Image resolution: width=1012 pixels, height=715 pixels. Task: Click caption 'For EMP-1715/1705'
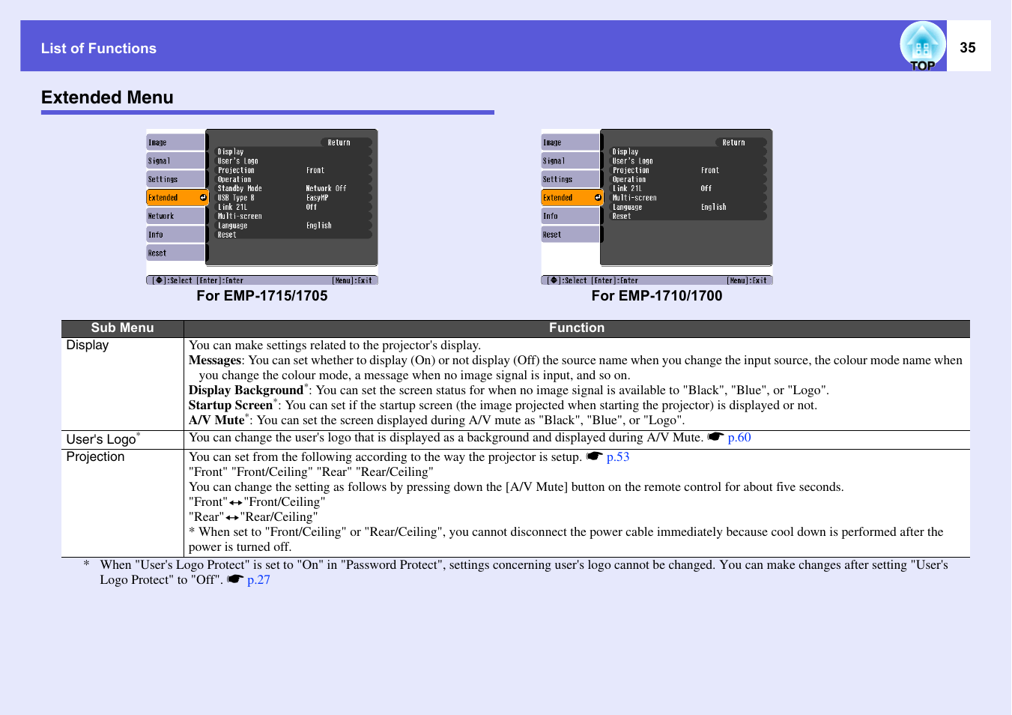(x=262, y=296)
